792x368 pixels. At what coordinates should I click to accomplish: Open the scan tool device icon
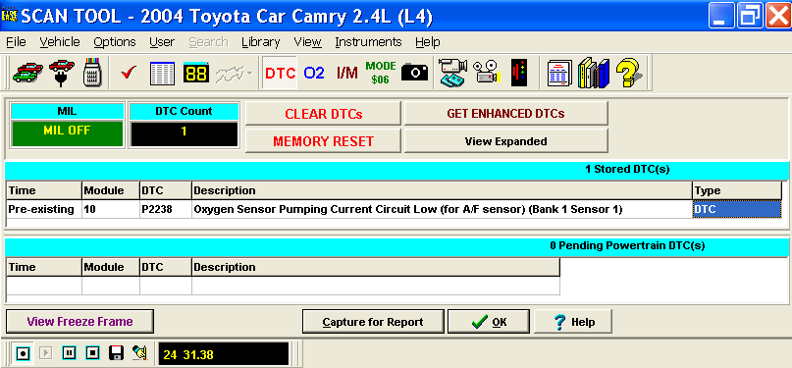pyautogui.click(x=93, y=73)
